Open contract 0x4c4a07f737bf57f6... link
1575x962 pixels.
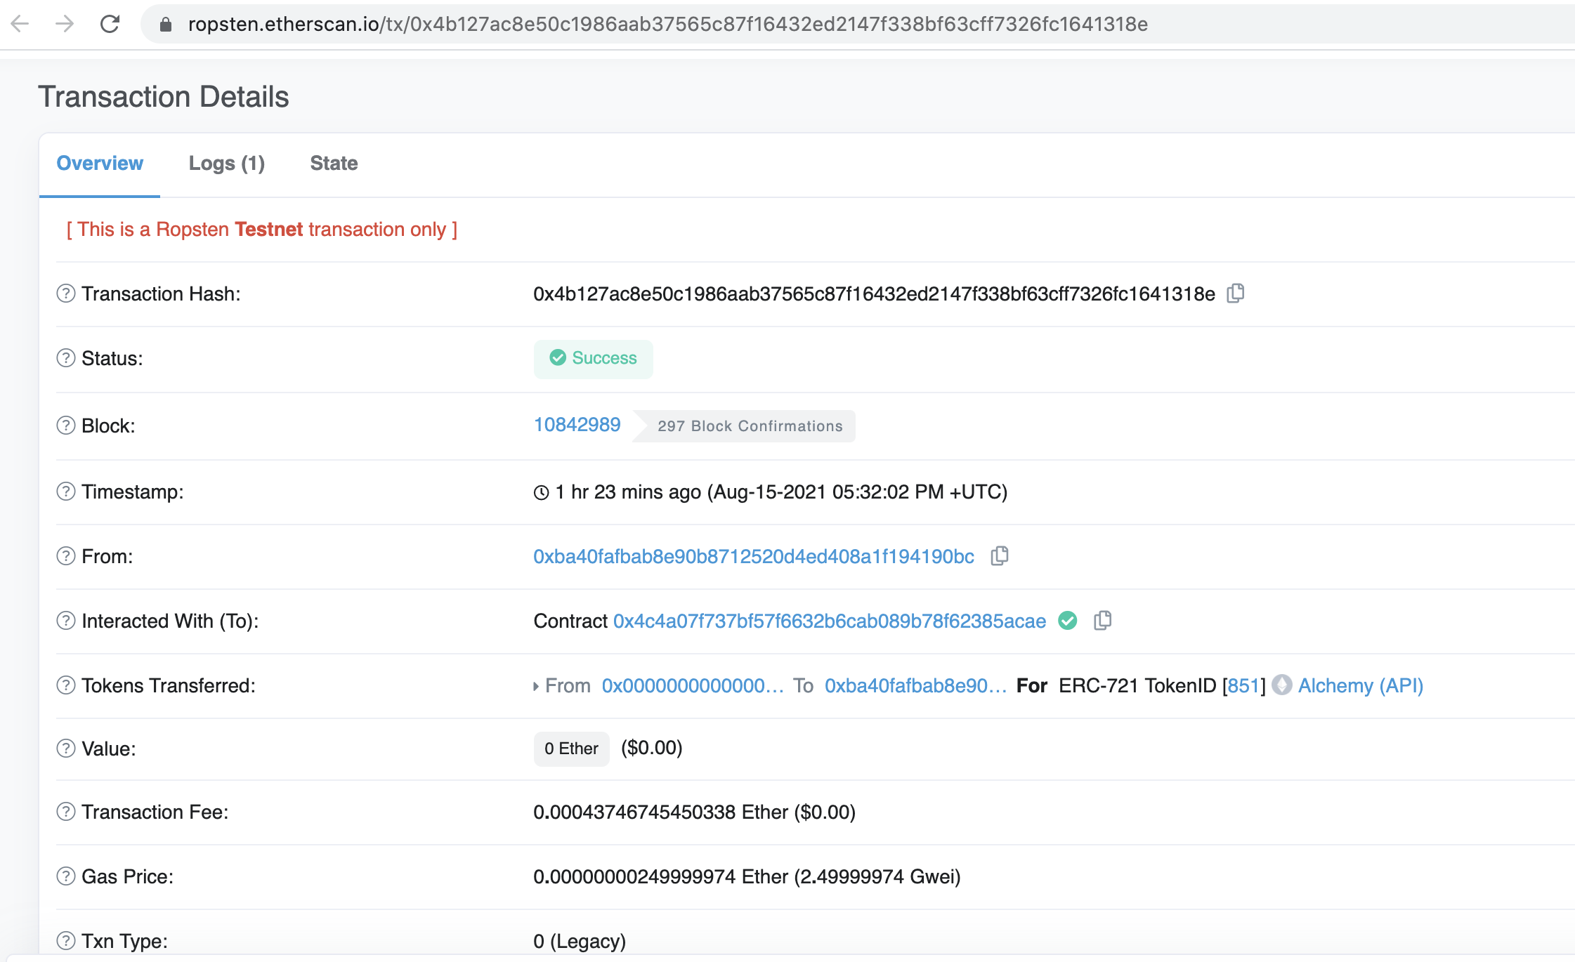pyautogui.click(x=830, y=621)
